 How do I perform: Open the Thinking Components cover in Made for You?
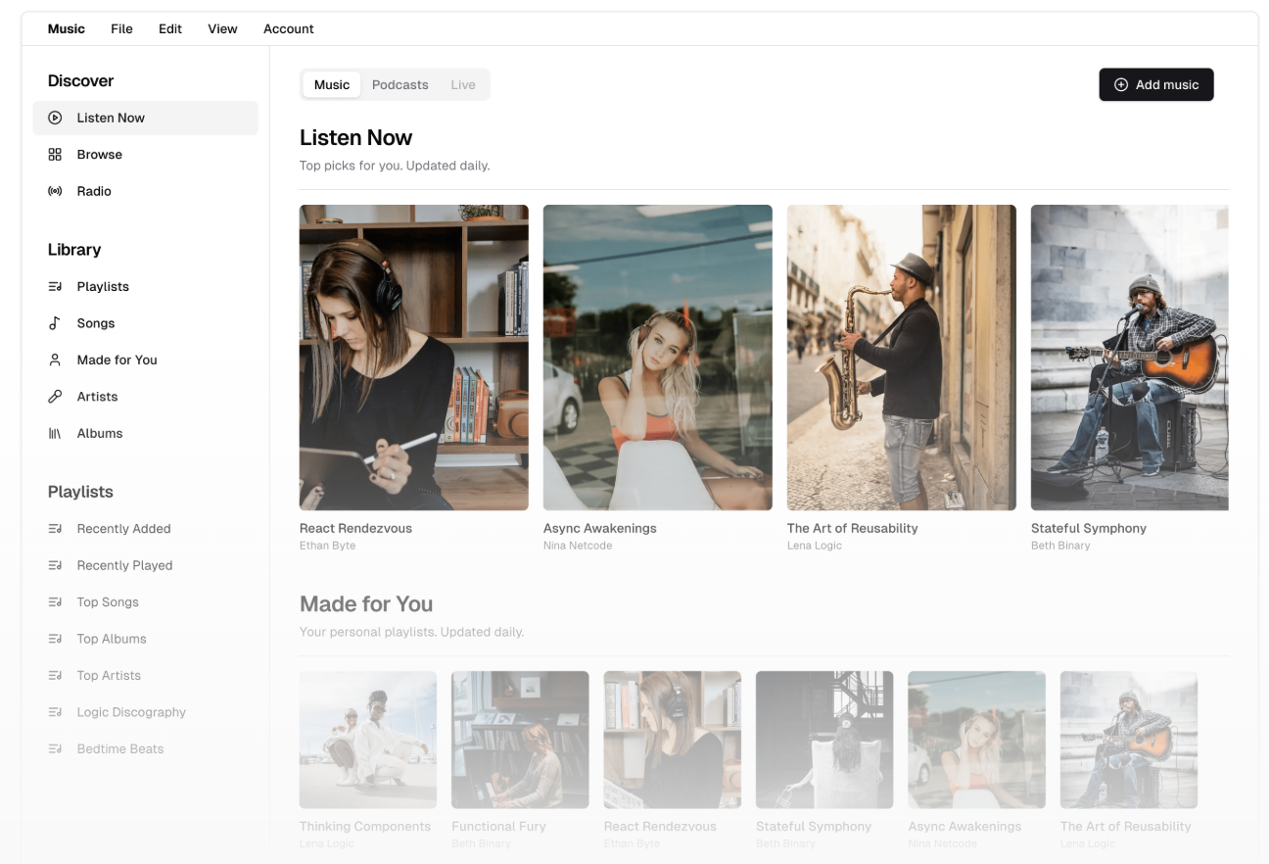tap(368, 740)
